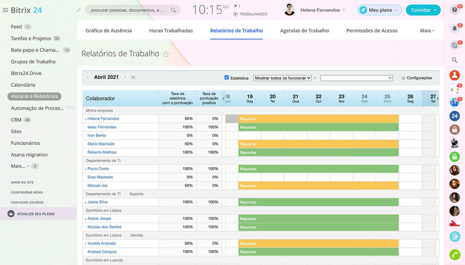Click the Meu plano button
The width and height of the screenshot is (465, 265).
[379, 10]
